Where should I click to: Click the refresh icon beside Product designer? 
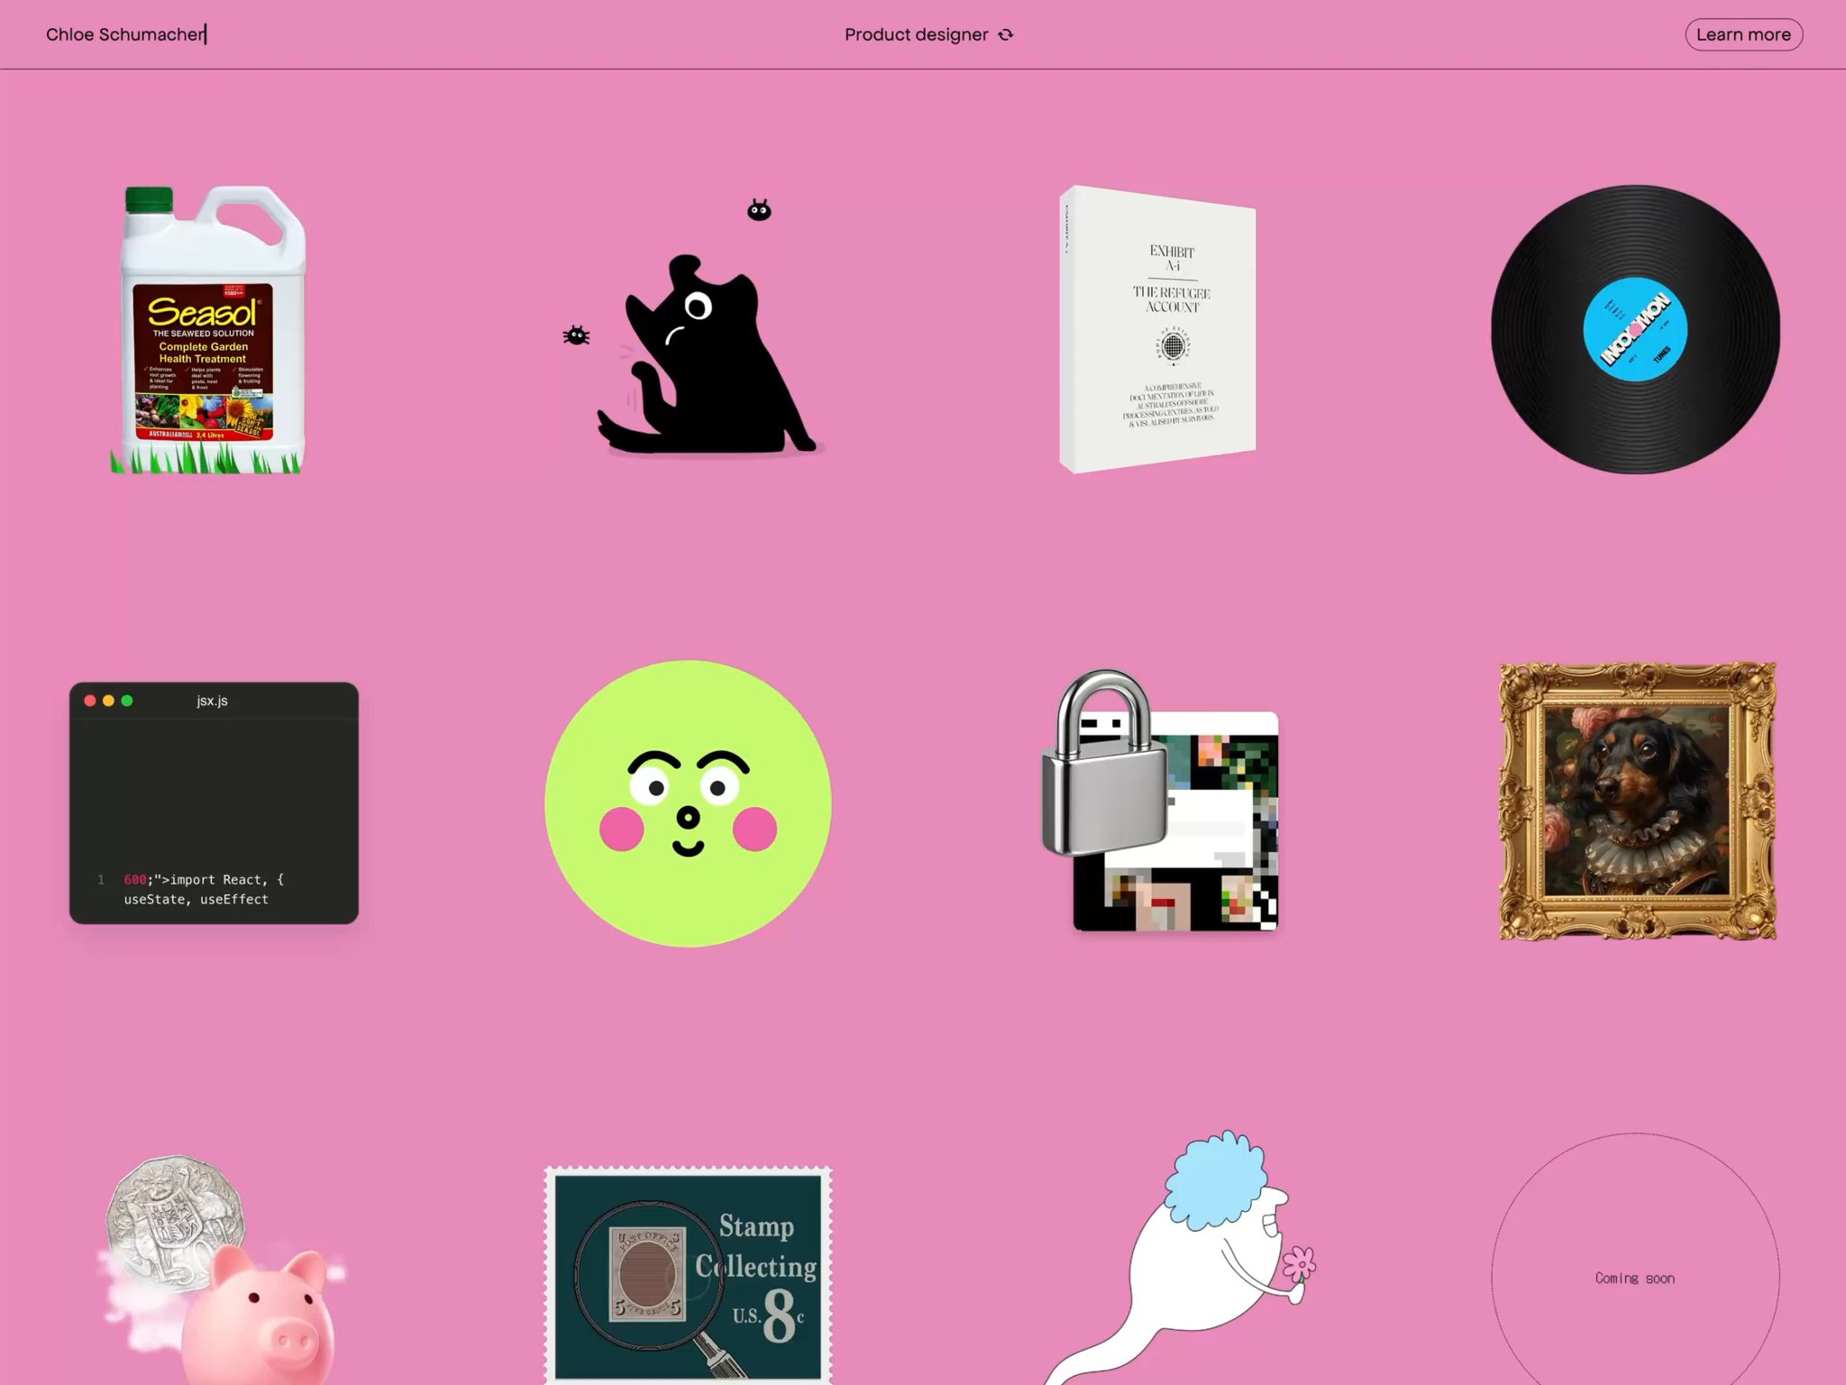[1006, 35]
